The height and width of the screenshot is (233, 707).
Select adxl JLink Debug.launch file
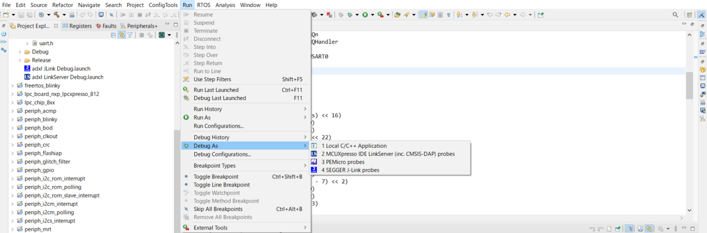coord(57,68)
